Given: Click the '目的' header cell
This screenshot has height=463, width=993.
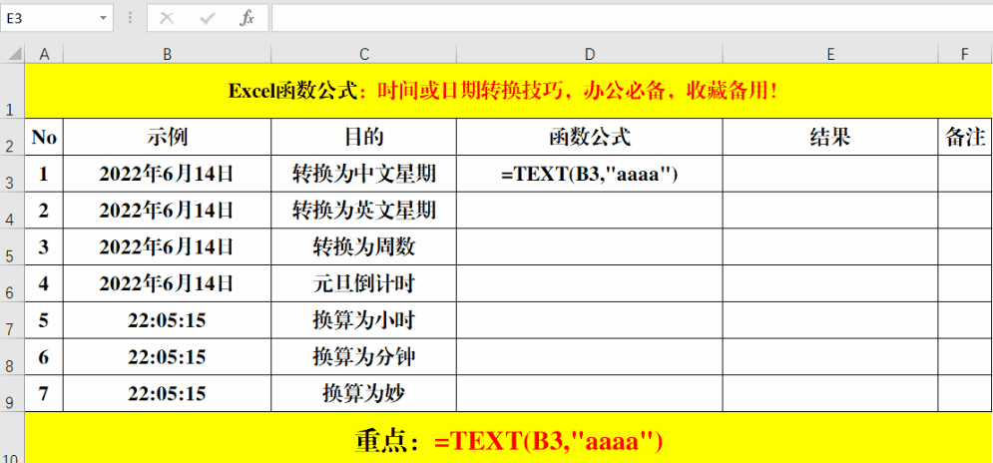Looking at the screenshot, I should (363, 137).
